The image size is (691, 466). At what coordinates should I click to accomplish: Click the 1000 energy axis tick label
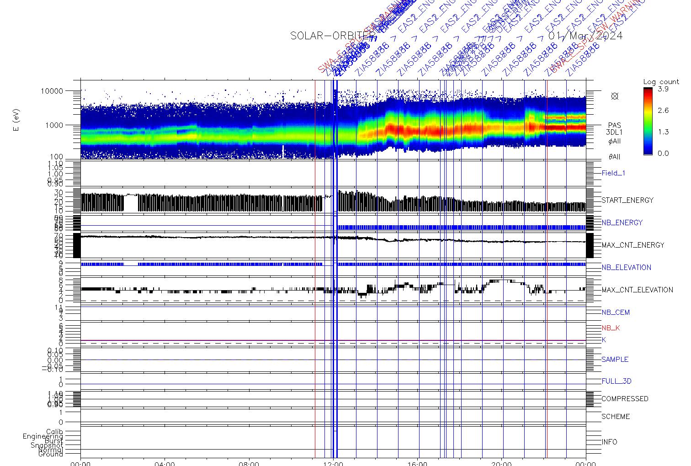[x=54, y=125]
